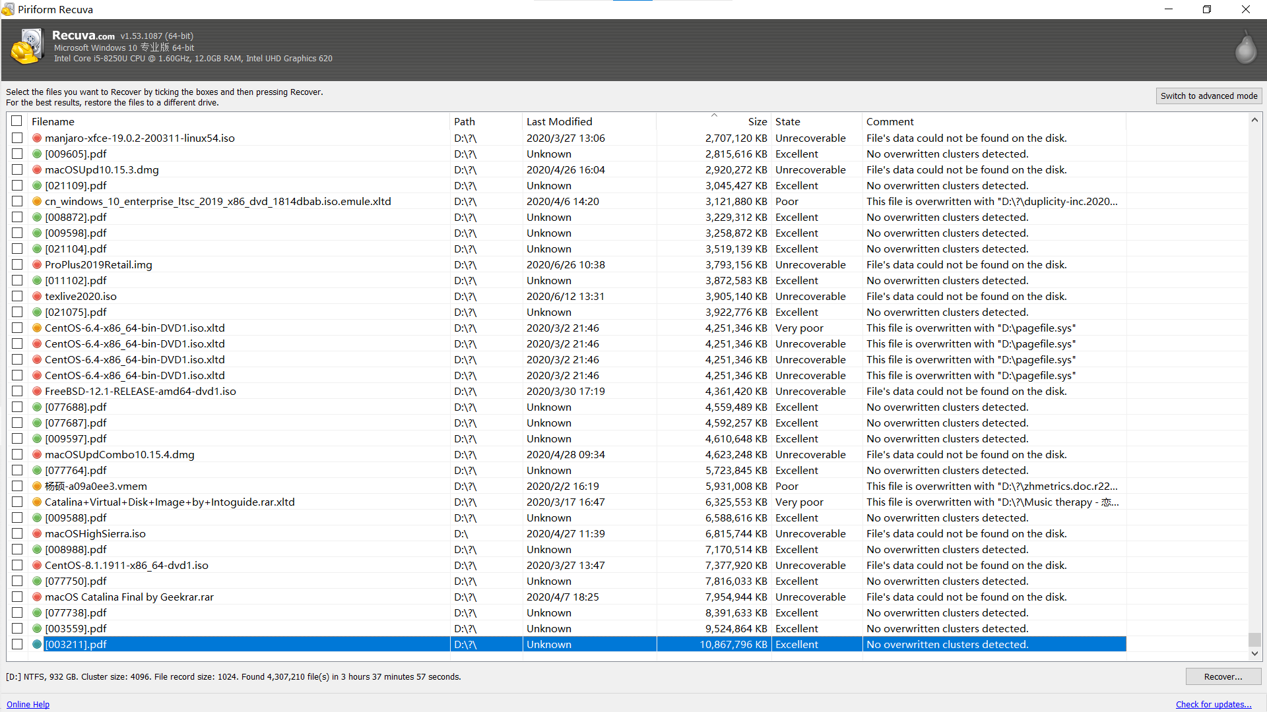Click the Recuva hard hat logo icon
The height and width of the screenshot is (712, 1267).
pyautogui.click(x=27, y=47)
